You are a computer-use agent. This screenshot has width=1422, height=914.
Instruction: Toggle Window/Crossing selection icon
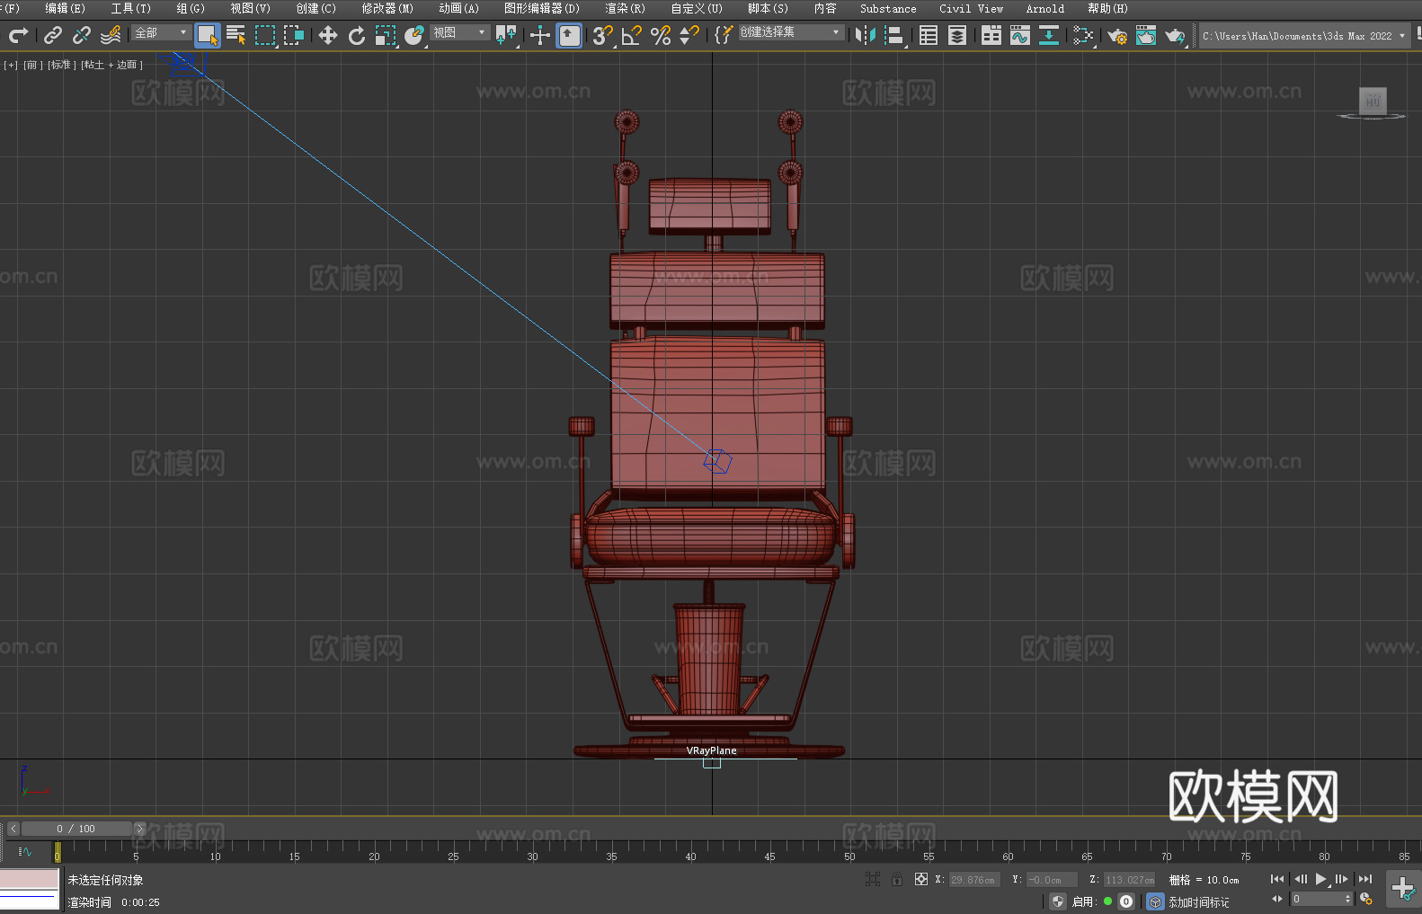tap(294, 35)
